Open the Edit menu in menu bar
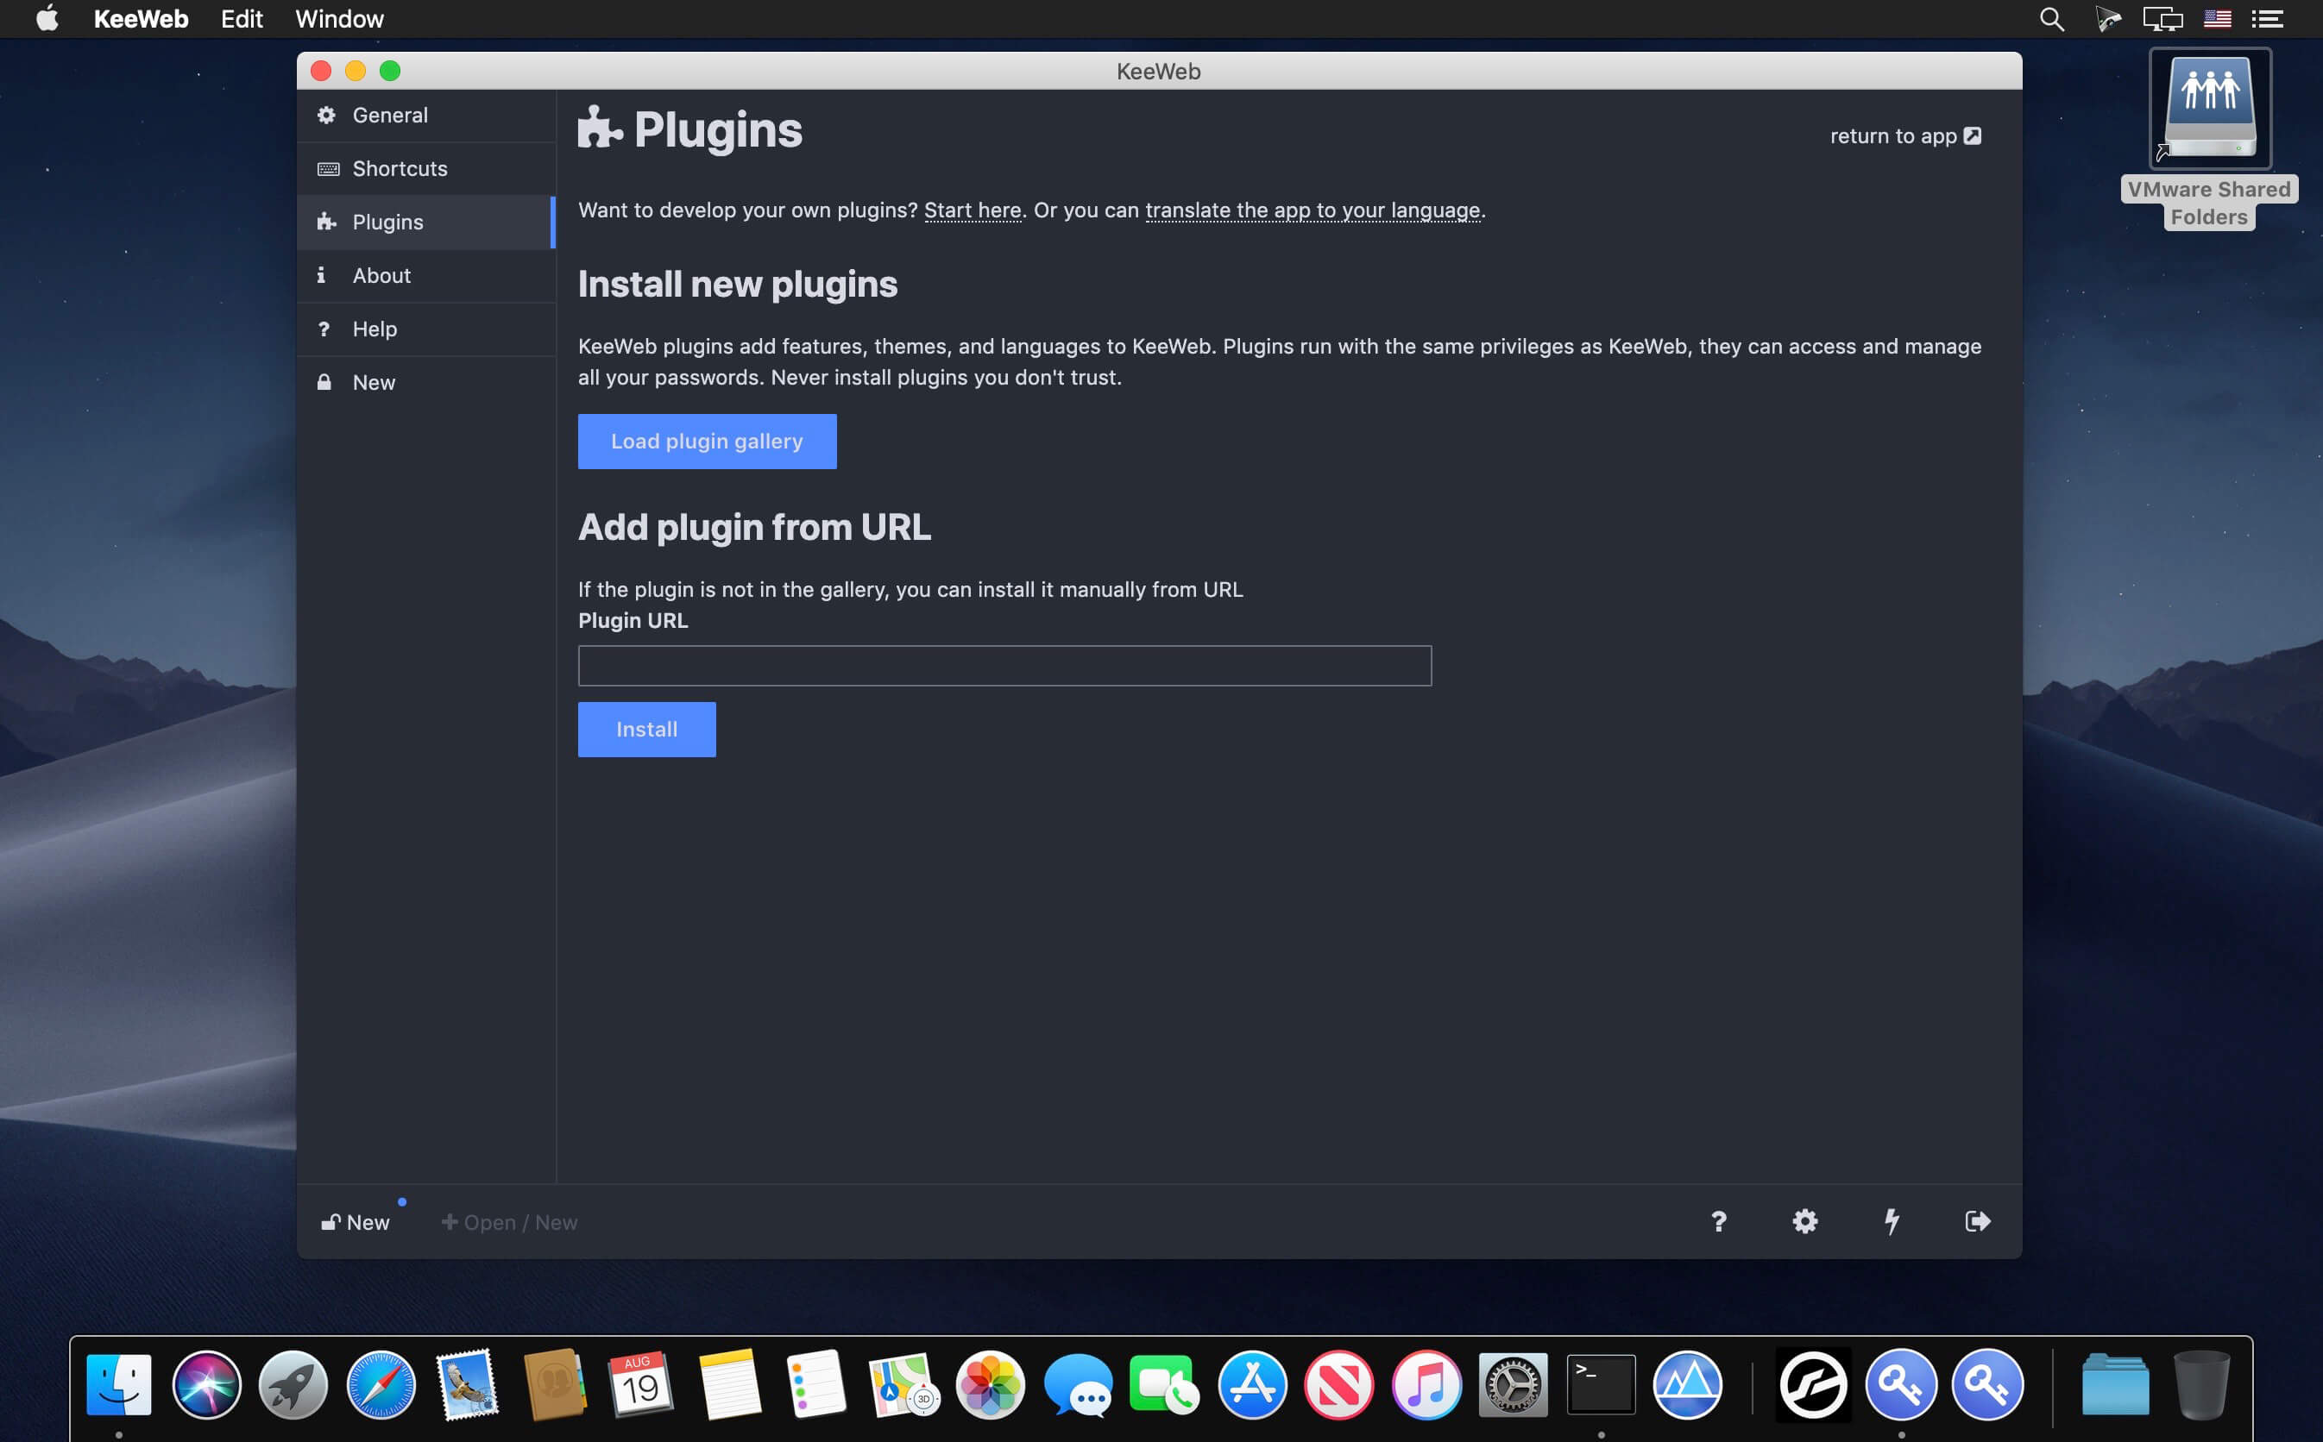The width and height of the screenshot is (2323, 1442). tap(242, 19)
